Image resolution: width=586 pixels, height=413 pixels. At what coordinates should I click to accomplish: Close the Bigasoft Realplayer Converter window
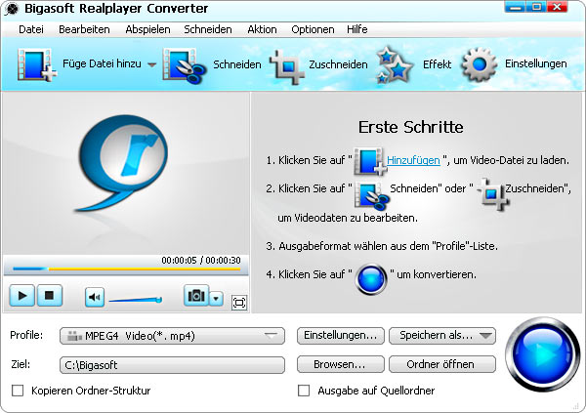[x=558, y=7]
